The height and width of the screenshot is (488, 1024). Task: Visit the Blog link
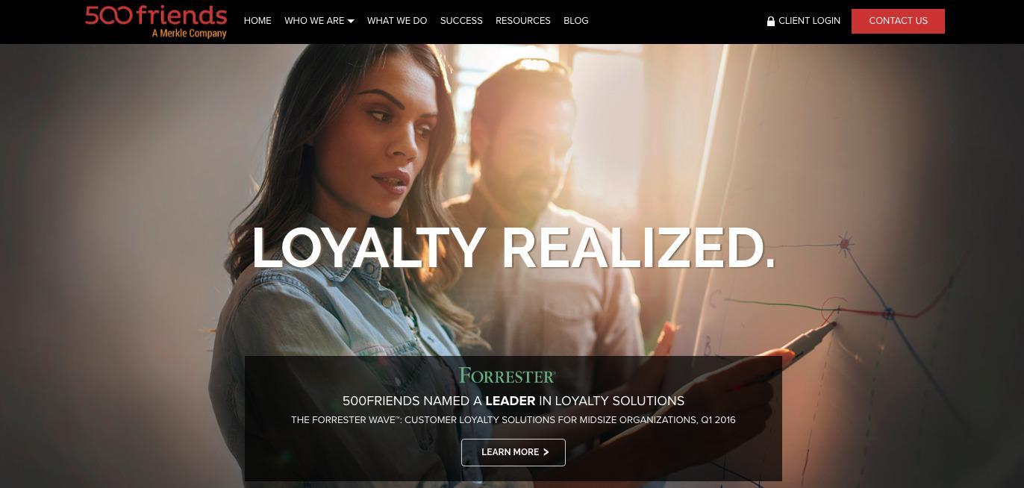(576, 21)
